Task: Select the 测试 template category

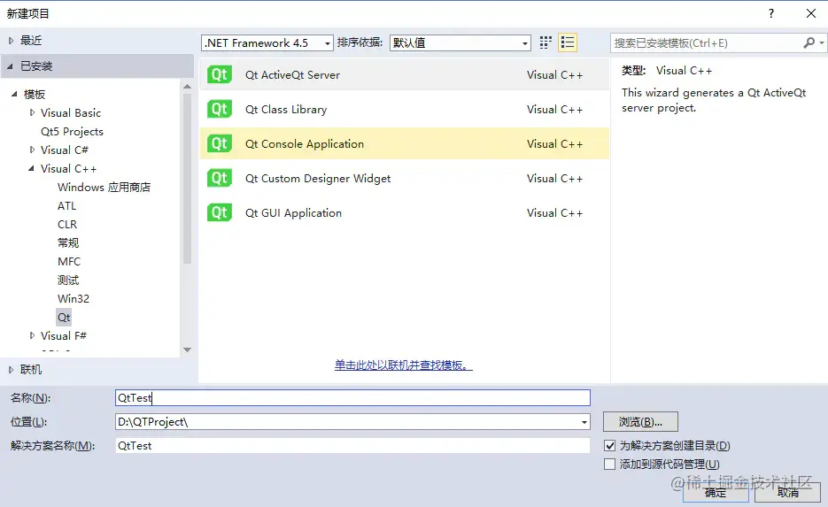Action: [x=68, y=280]
